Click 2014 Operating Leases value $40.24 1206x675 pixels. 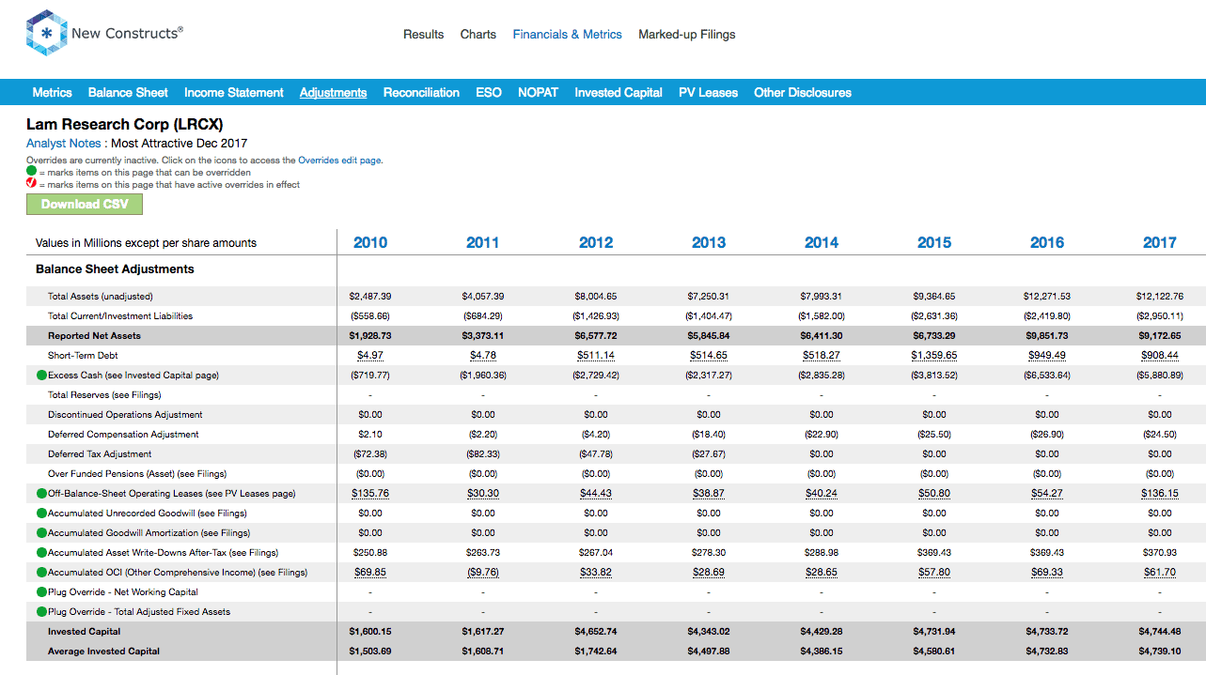[822, 494]
